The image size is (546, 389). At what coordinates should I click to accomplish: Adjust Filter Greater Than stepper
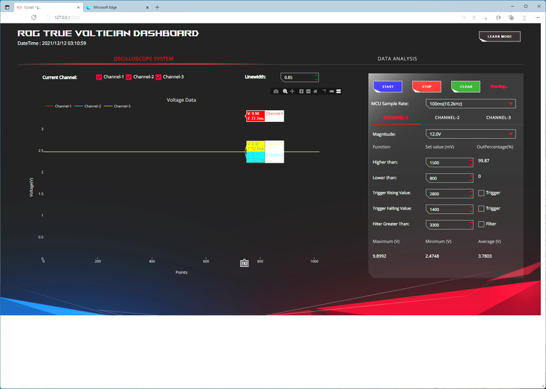471,225
